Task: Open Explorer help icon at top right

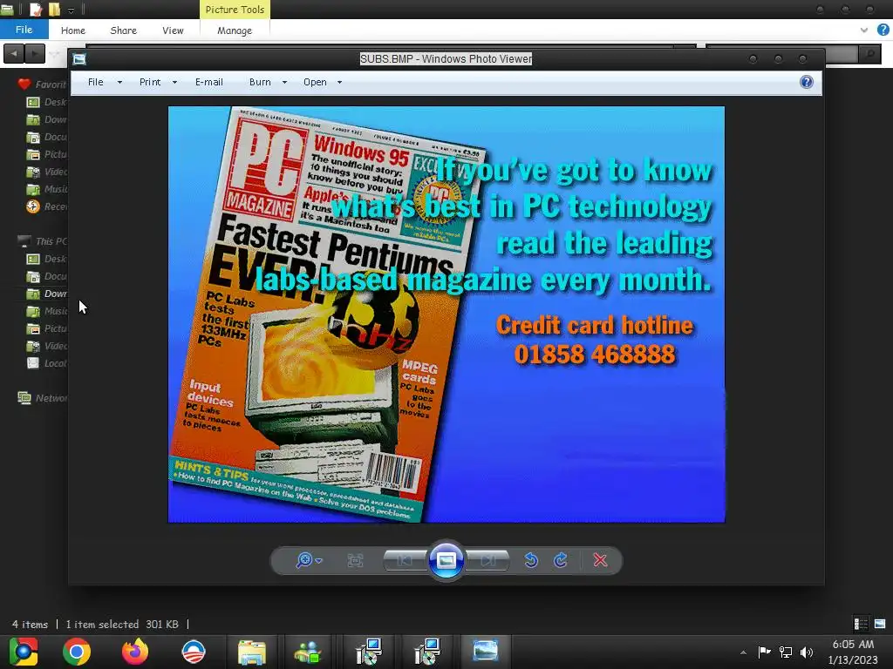Action: click(x=883, y=30)
